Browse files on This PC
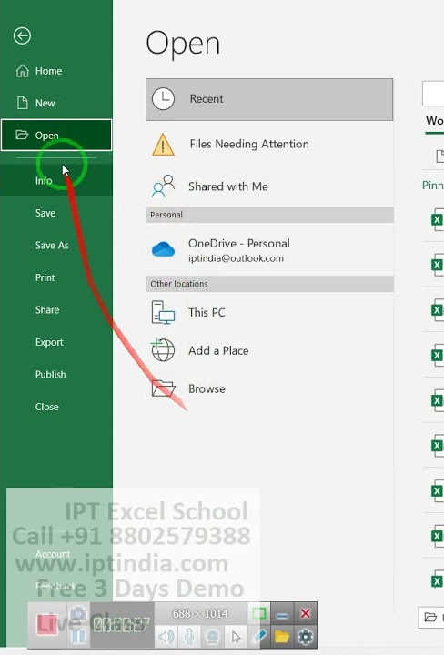444x655 pixels. click(x=269, y=312)
